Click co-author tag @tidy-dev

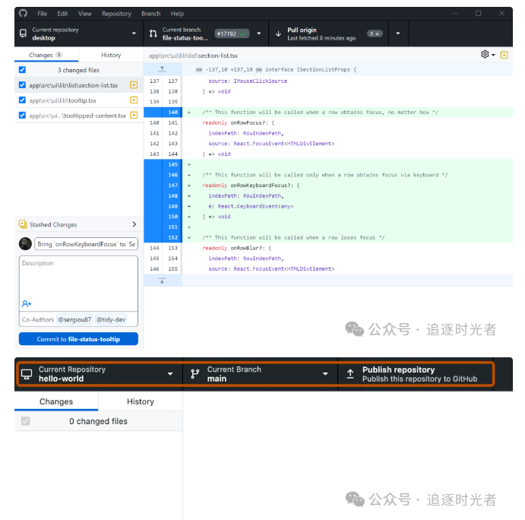(111, 319)
